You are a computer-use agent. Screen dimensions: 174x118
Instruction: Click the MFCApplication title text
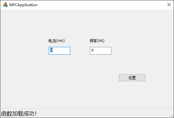click(x=23, y=5)
